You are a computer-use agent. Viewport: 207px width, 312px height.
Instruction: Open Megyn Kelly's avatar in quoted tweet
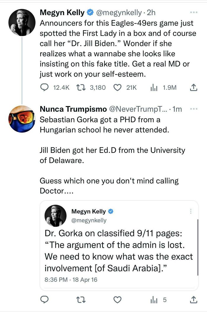56,216
